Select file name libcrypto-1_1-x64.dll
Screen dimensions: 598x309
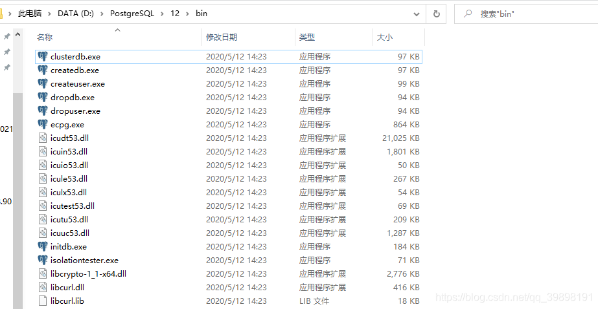point(88,273)
